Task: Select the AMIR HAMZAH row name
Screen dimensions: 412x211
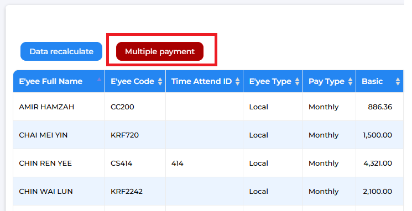Action: 46,107
